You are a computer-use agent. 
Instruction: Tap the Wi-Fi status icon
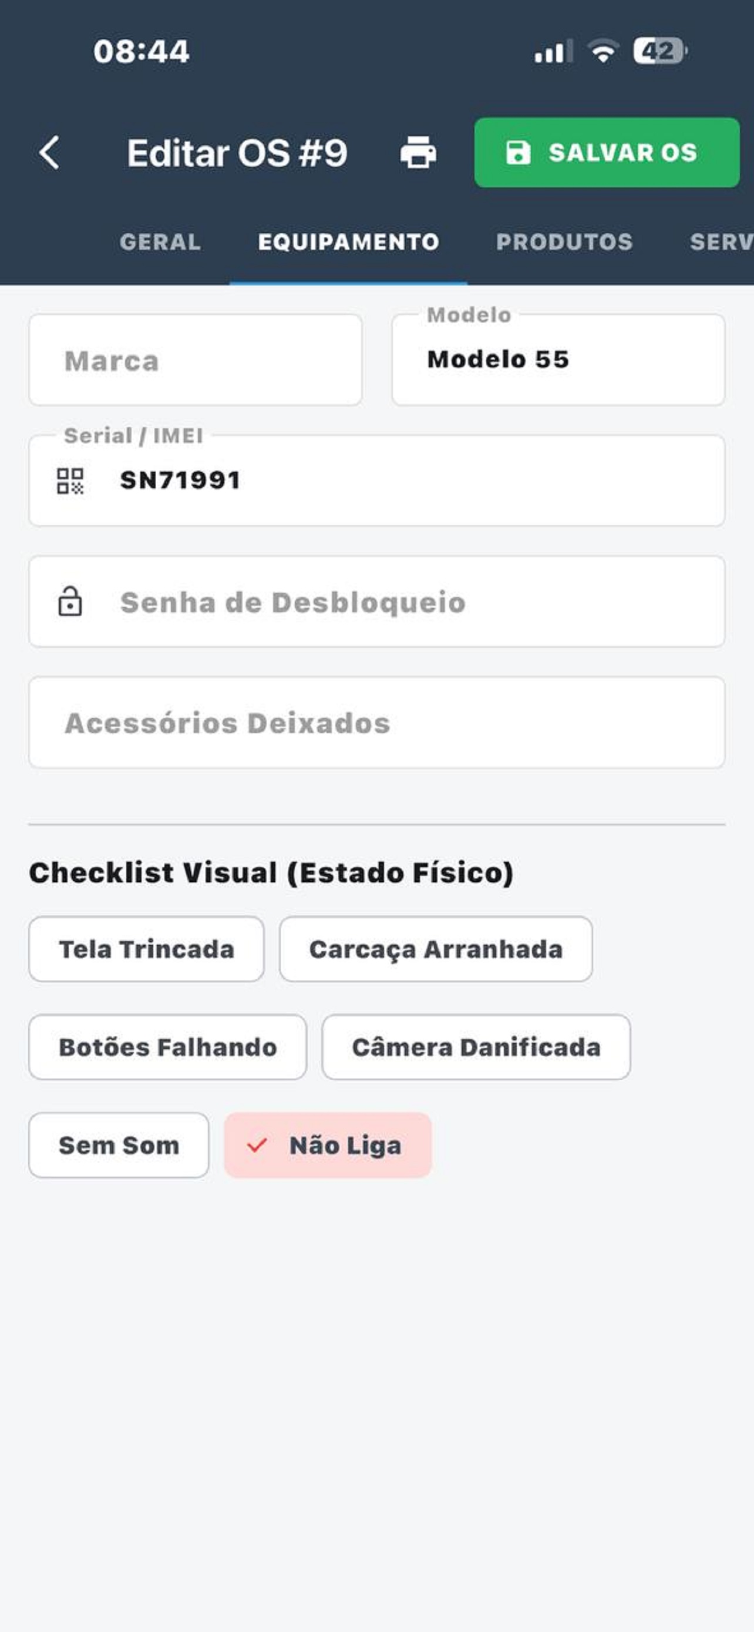coord(602,51)
